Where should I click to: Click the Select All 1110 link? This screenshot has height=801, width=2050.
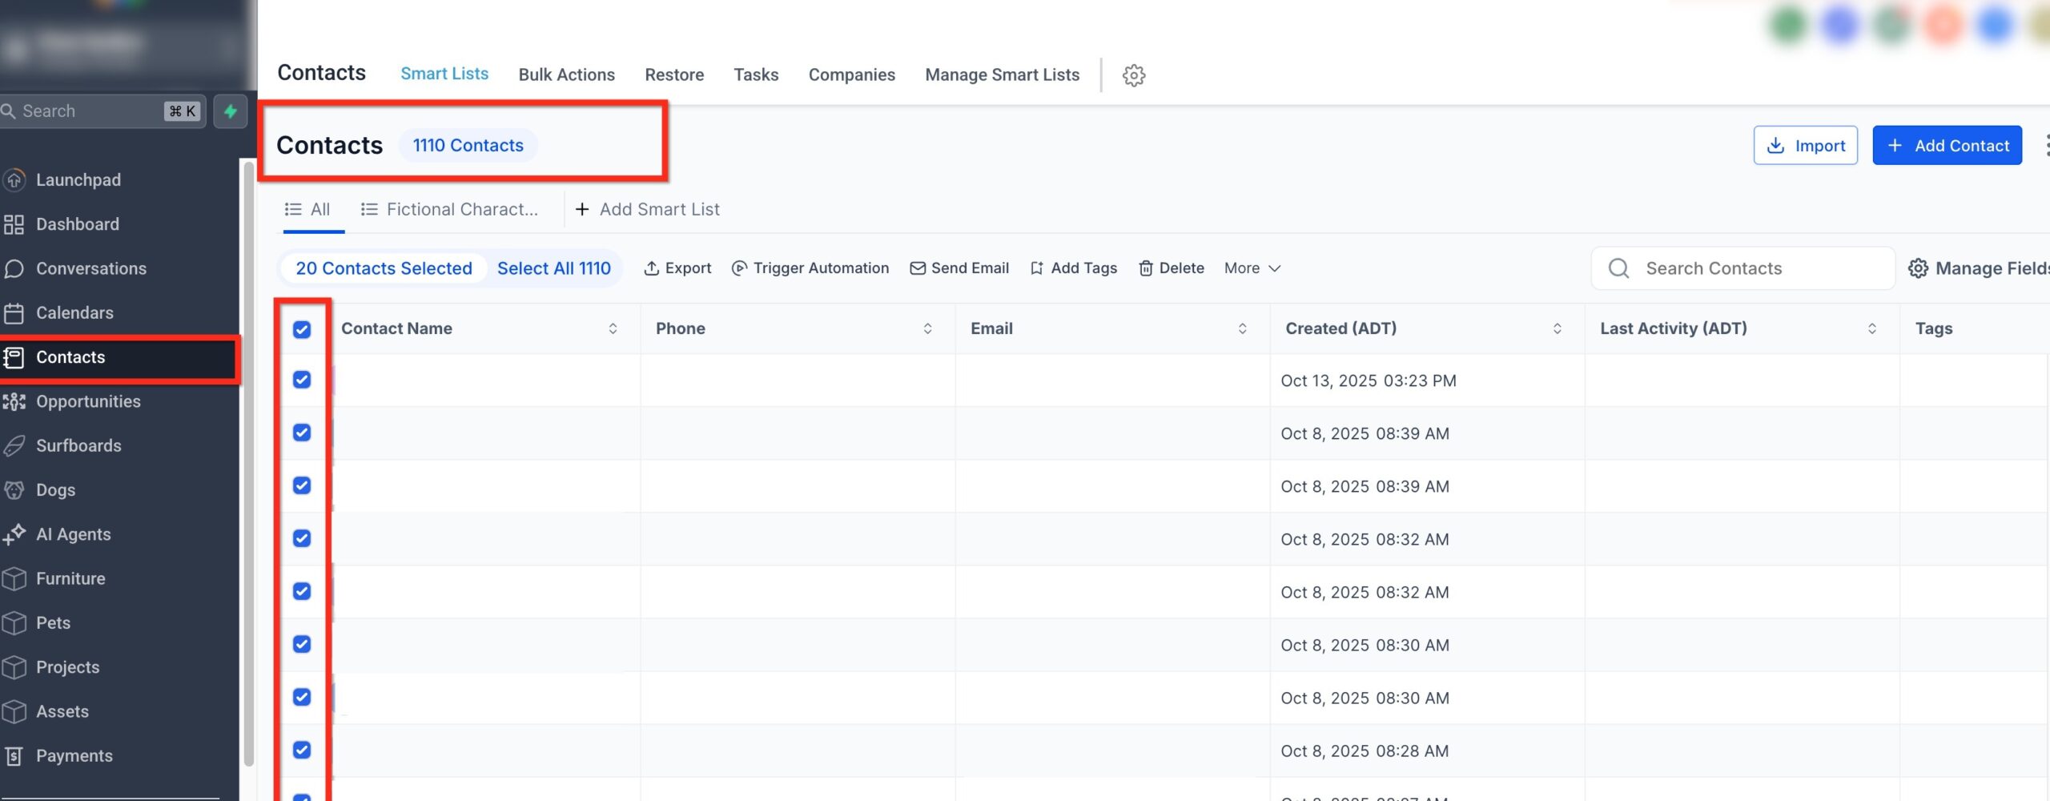click(x=554, y=268)
